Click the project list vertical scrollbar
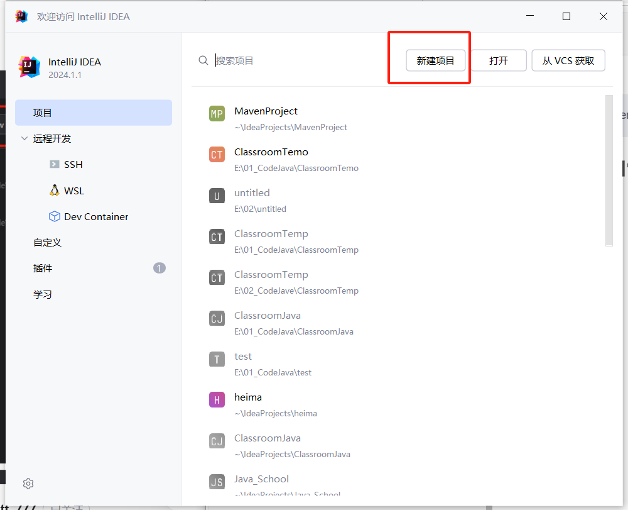The image size is (628, 510). coord(609,170)
